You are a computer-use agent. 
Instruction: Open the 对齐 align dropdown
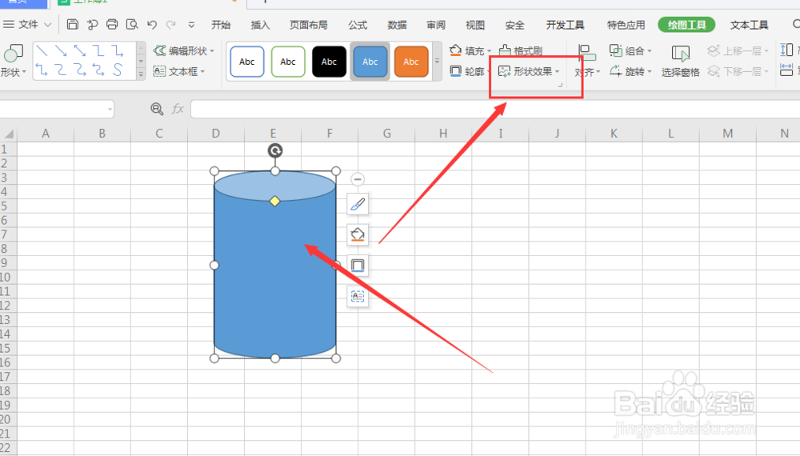click(586, 62)
